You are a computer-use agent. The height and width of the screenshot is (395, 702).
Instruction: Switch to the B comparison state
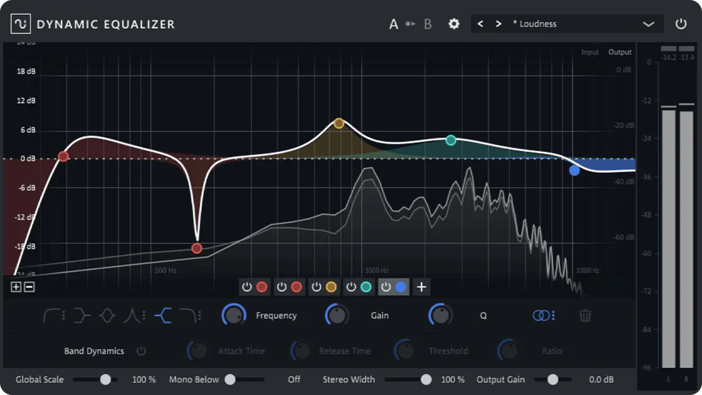(427, 24)
